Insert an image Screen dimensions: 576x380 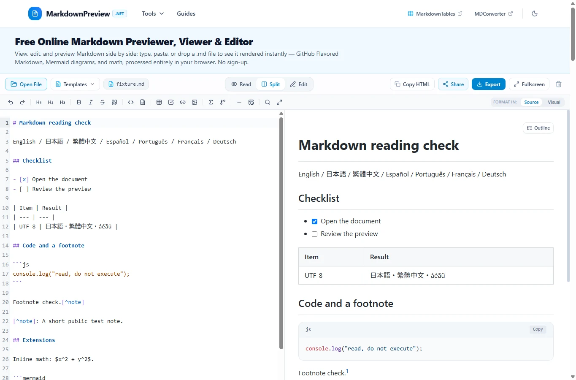(x=195, y=102)
